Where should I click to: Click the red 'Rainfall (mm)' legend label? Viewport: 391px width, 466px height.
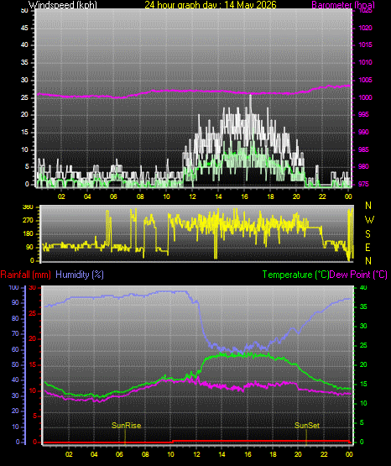click(25, 275)
